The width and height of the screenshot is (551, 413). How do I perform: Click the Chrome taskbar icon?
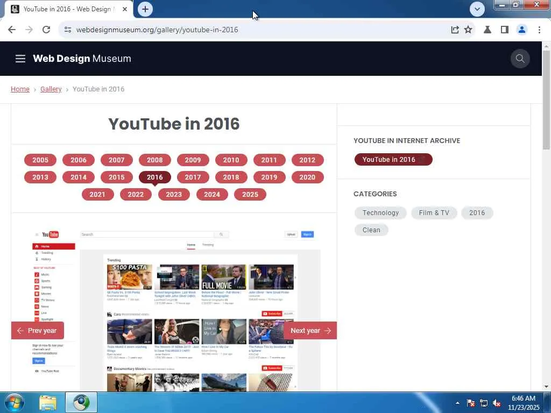81,402
